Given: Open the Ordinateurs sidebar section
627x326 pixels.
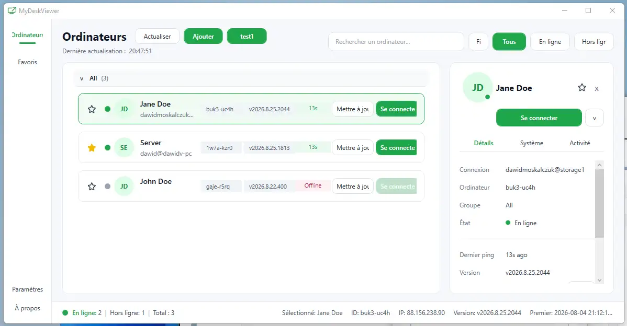Looking at the screenshot, I should [x=27, y=35].
